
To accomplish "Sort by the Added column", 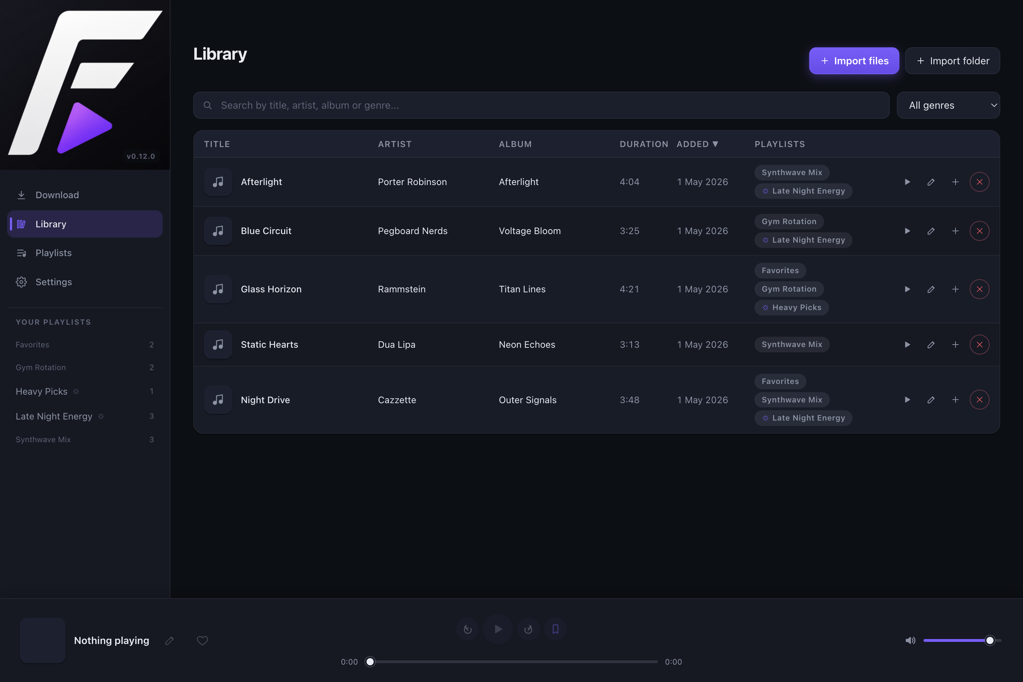I will [x=697, y=144].
